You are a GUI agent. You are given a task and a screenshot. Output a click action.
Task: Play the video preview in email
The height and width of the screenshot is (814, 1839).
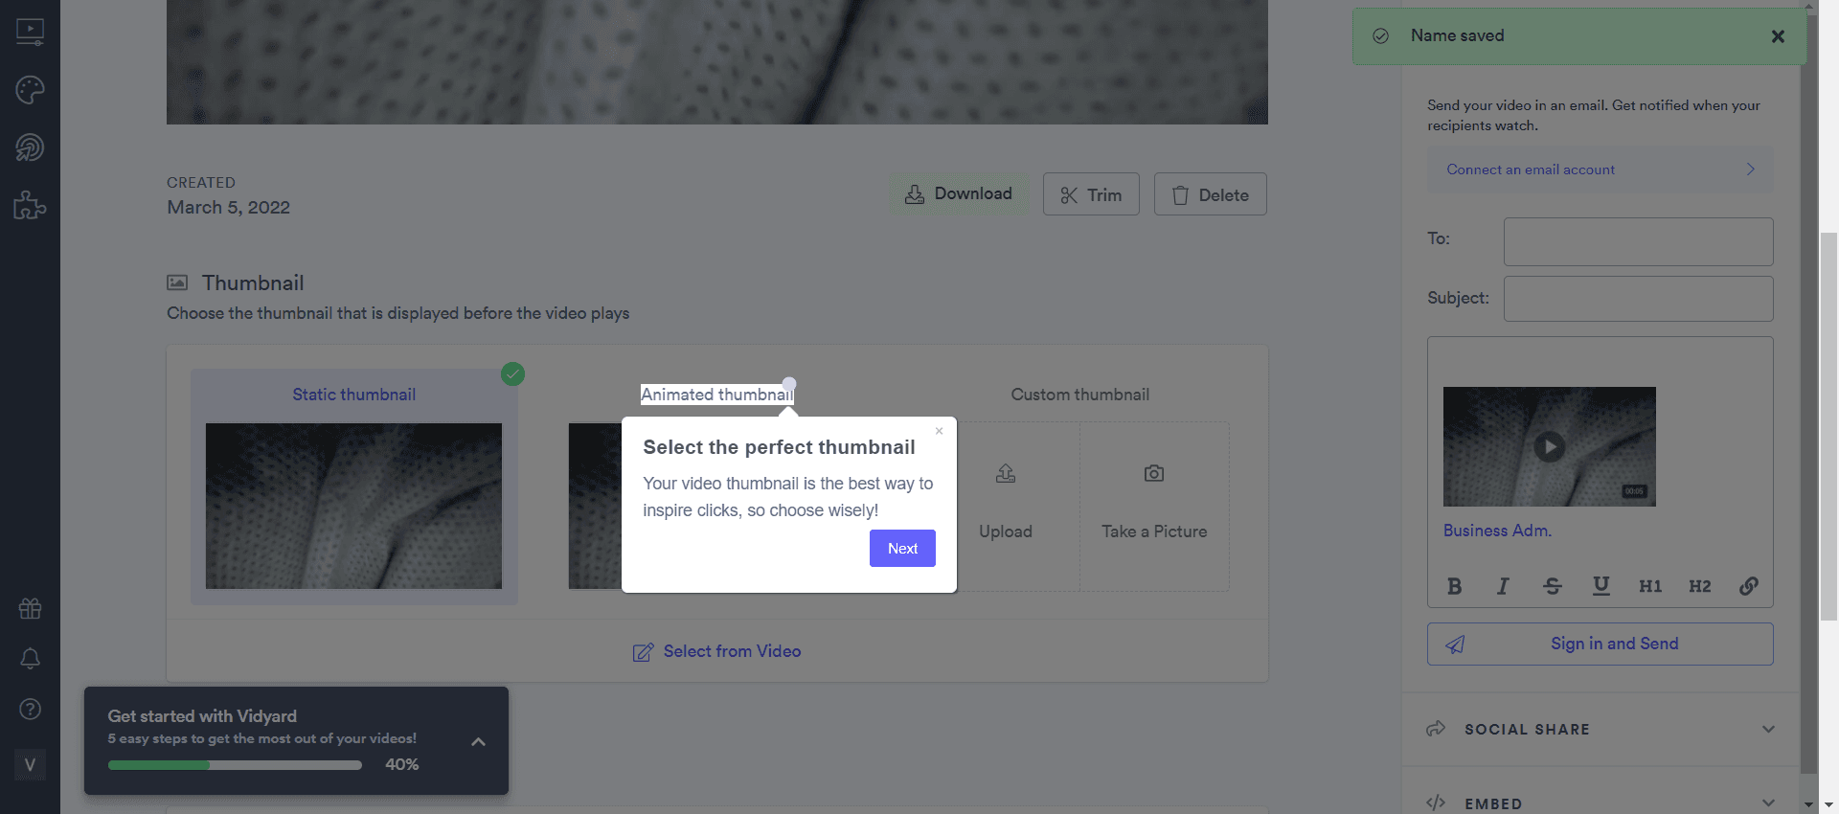1549,446
